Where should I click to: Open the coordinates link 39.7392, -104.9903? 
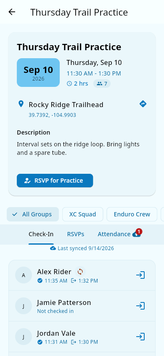pyautogui.click(x=52, y=115)
